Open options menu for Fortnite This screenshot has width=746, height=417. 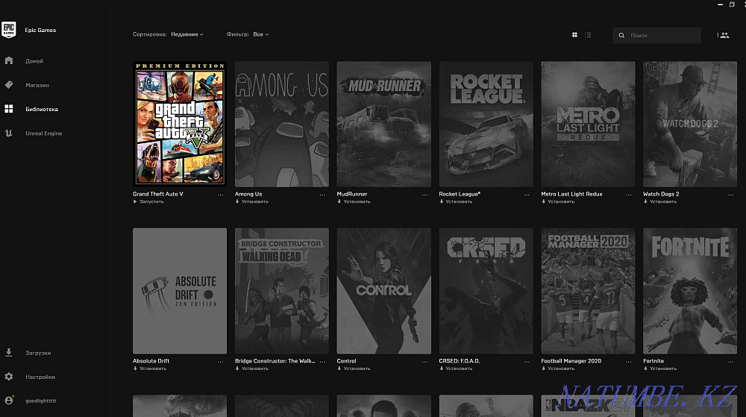pos(731,362)
